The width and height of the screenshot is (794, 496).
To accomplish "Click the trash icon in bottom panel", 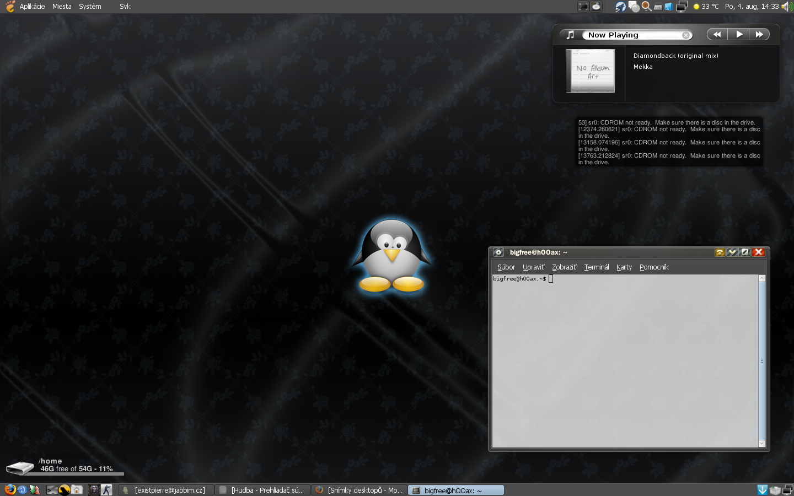I will [775, 490].
